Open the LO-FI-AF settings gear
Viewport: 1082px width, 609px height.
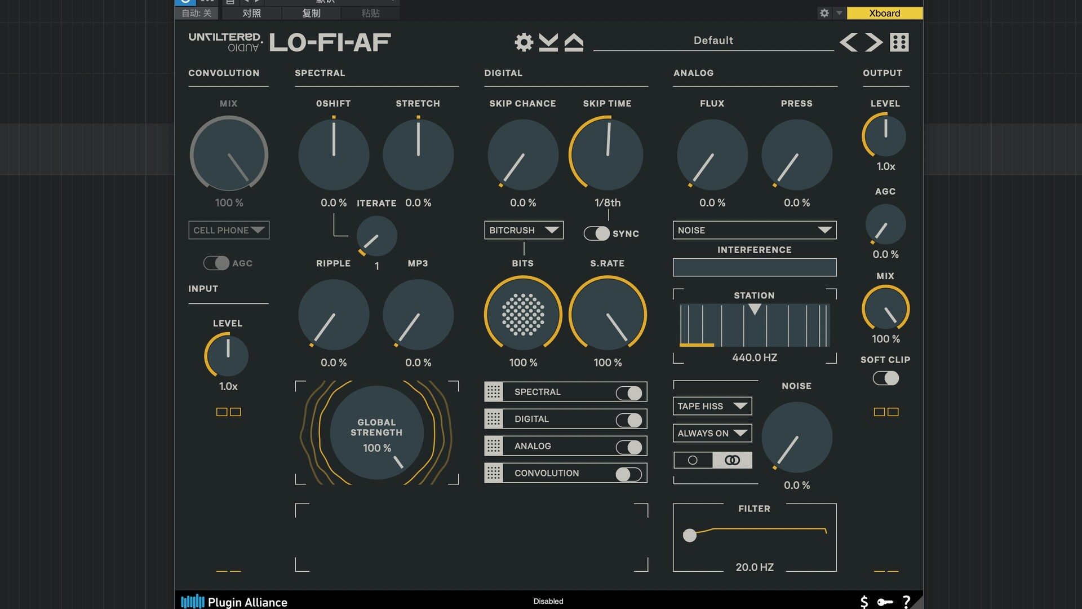pyautogui.click(x=524, y=42)
